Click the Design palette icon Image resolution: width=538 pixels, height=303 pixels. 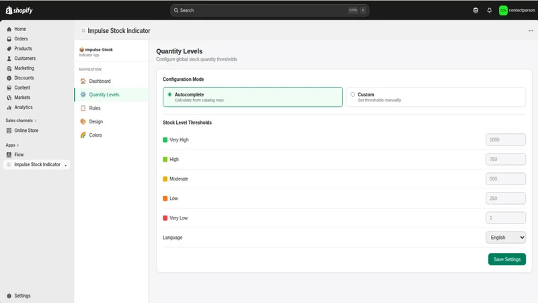(83, 122)
